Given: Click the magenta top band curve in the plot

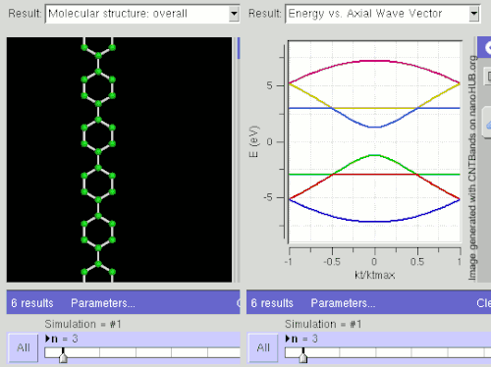Looking at the screenshot, I should (x=374, y=61).
